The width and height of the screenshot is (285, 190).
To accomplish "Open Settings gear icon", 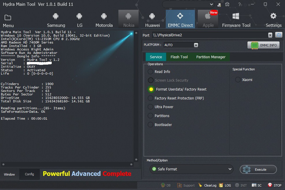I will (273, 16).
